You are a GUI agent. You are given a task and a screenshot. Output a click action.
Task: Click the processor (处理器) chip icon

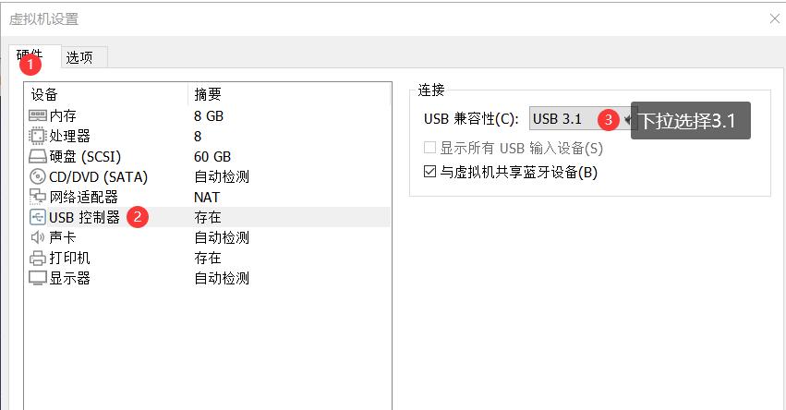pyautogui.click(x=38, y=136)
